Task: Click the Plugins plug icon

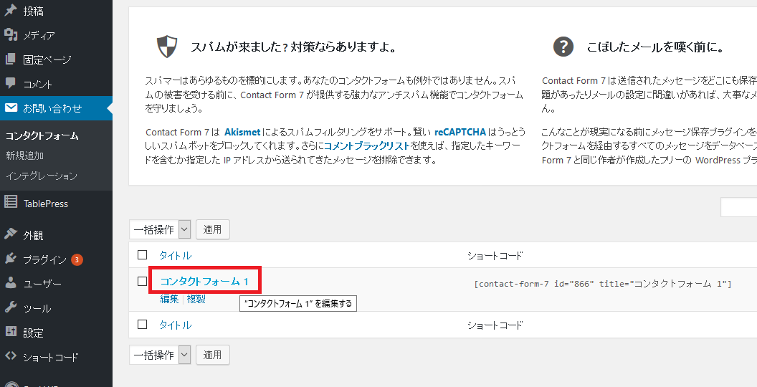Action: point(11,259)
